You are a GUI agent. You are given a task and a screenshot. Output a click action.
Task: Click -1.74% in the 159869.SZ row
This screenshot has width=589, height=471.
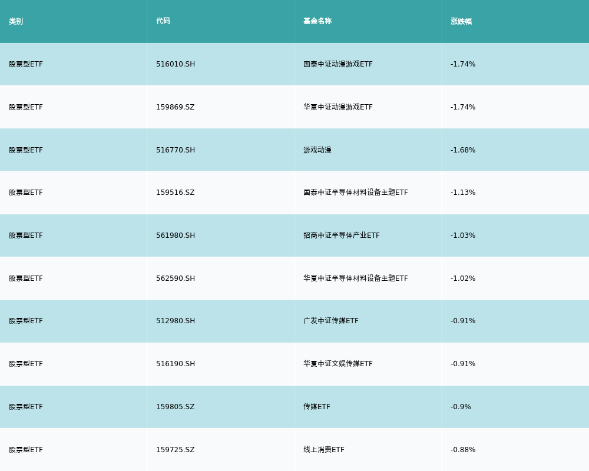(463, 107)
